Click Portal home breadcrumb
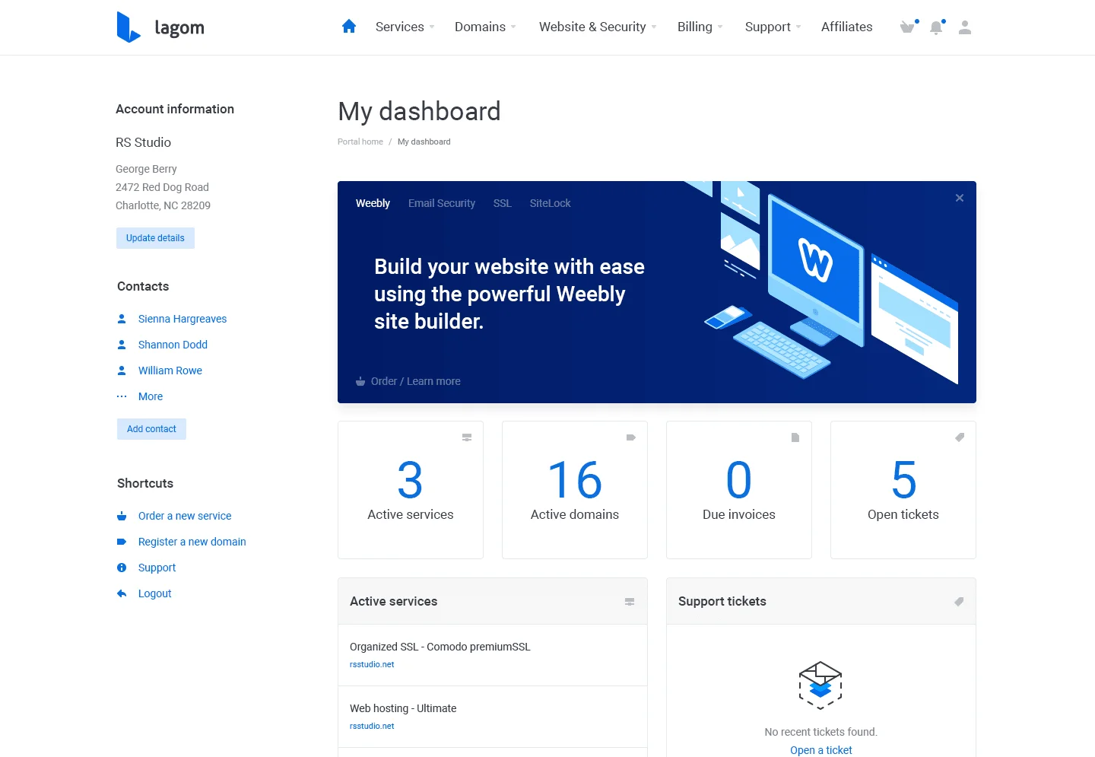 click(360, 142)
